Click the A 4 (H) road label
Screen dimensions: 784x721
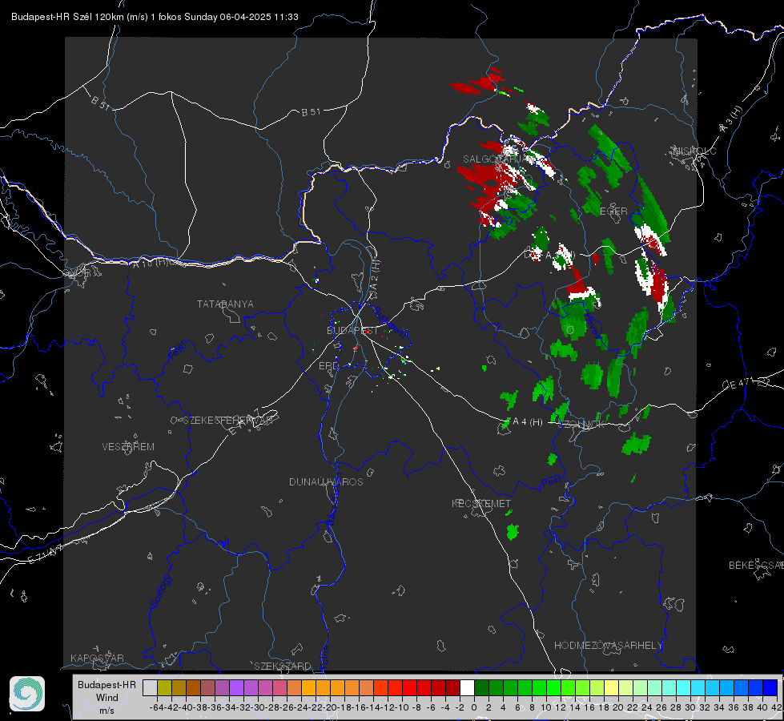(528, 422)
